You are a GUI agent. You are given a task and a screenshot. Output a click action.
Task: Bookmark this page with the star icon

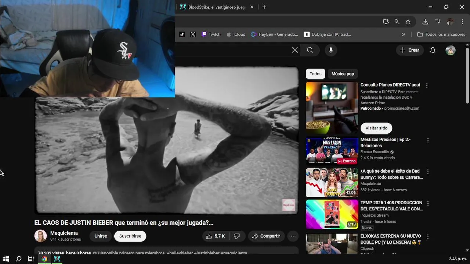pos(408,22)
